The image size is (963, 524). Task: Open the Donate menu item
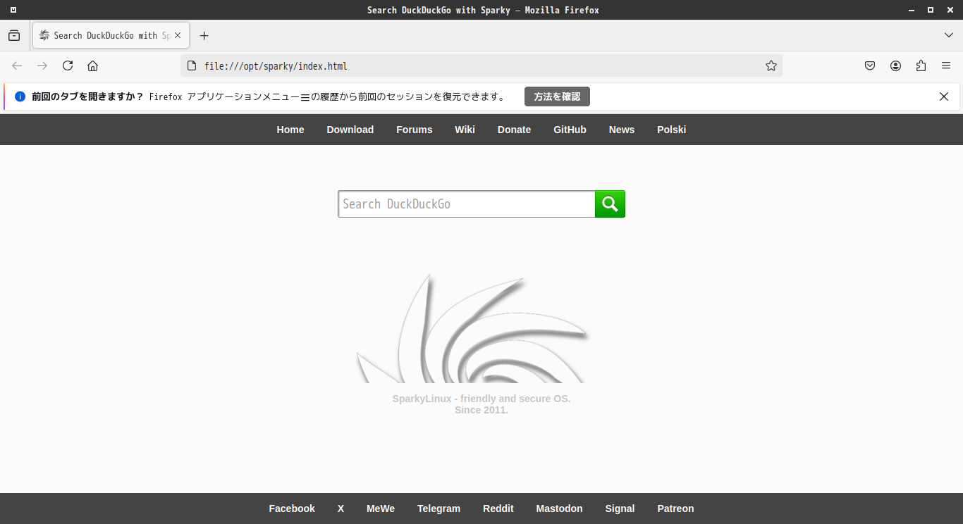tap(514, 130)
